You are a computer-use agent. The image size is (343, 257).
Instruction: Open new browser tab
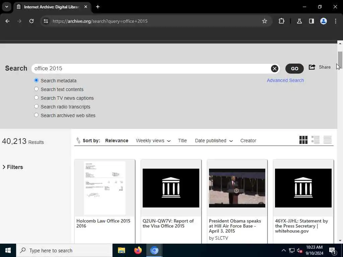click(98, 7)
